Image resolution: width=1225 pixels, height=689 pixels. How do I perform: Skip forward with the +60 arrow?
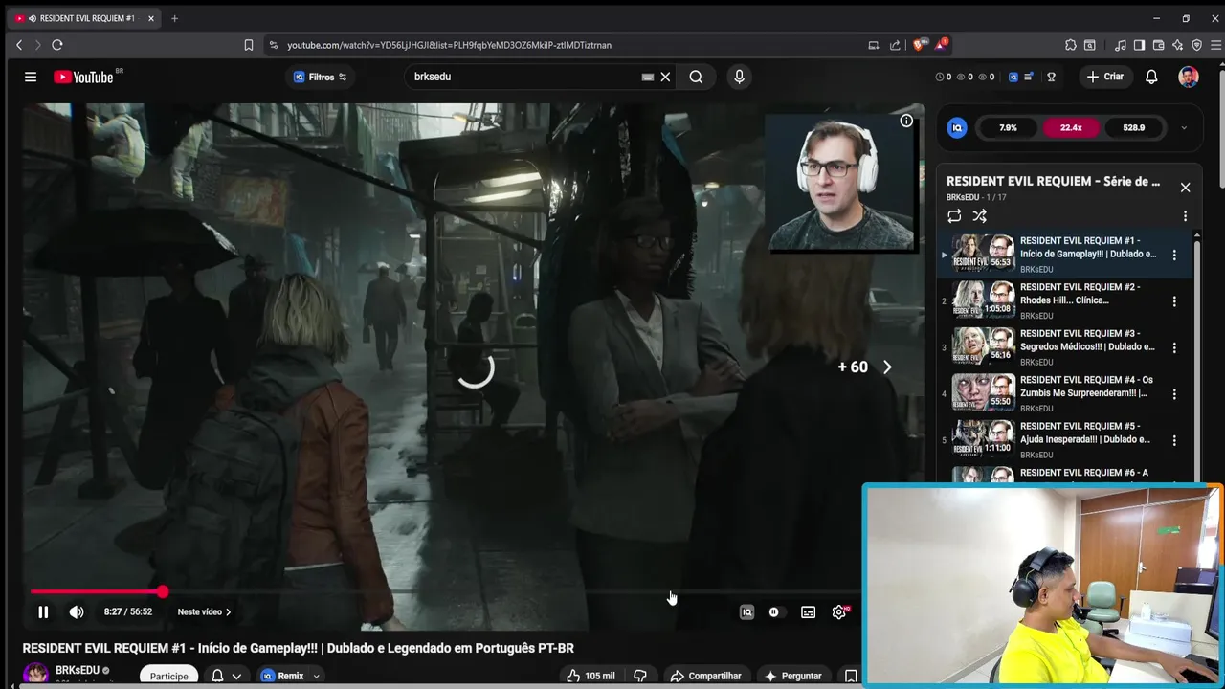tap(886, 367)
